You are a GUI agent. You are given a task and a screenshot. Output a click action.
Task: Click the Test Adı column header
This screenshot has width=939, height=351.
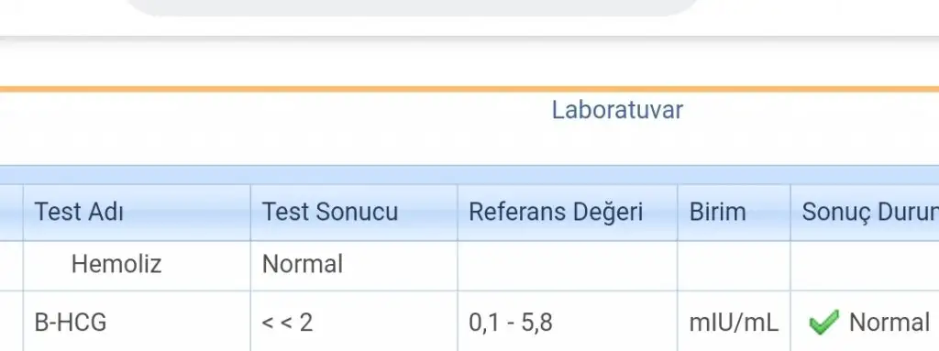138,213
